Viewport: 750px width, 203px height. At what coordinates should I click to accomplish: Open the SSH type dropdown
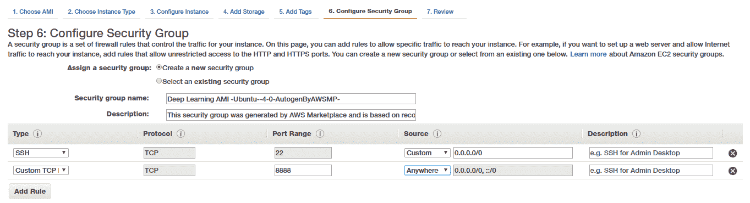[41, 153]
